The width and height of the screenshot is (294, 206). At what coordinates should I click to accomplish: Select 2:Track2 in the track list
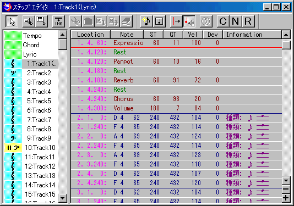[x=39, y=73]
